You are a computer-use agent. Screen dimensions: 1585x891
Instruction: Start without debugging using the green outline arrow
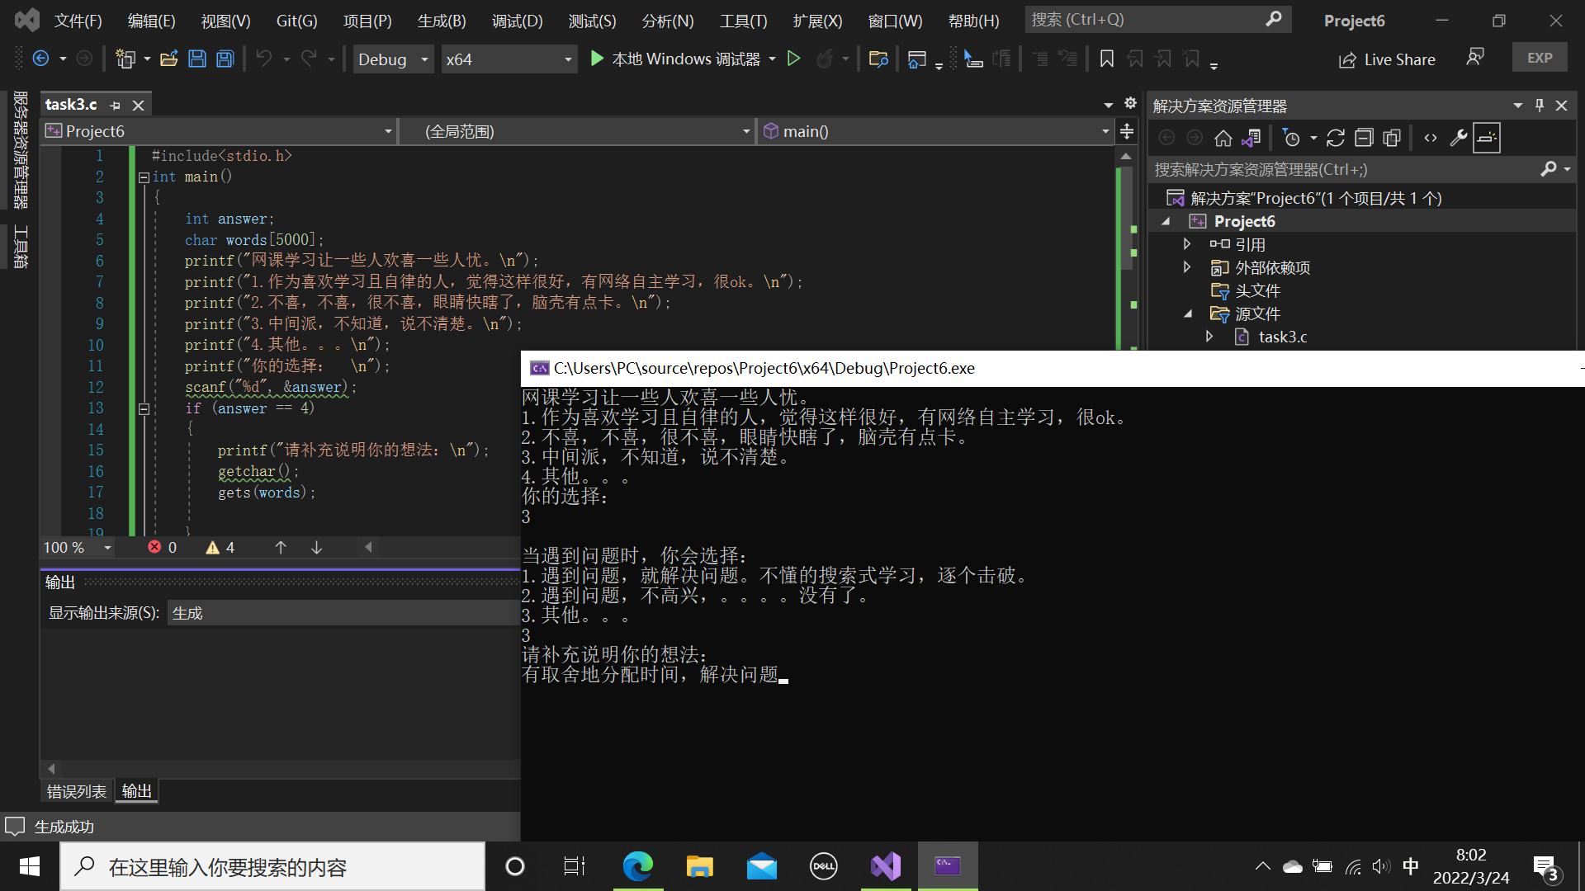click(793, 59)
